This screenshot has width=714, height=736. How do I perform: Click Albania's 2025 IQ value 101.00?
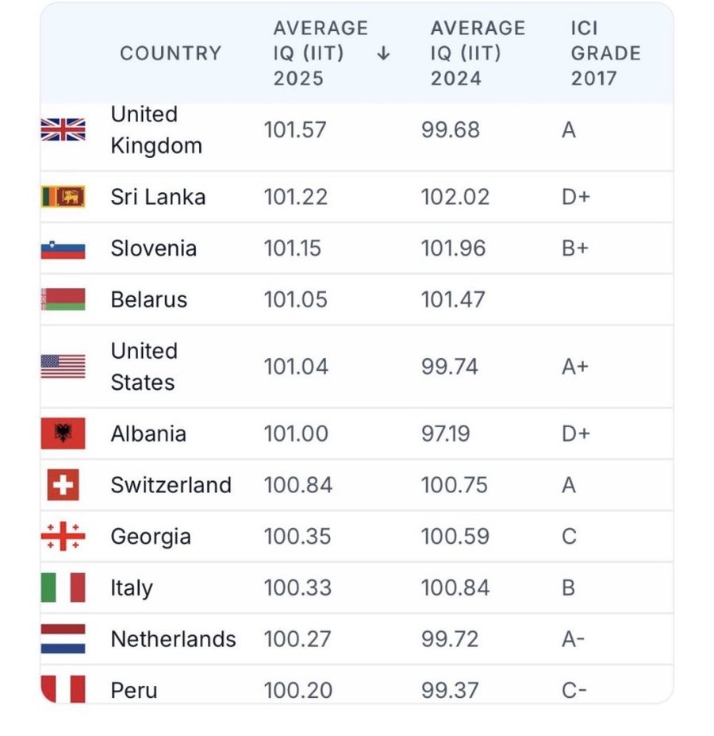[x=297, y=434]
